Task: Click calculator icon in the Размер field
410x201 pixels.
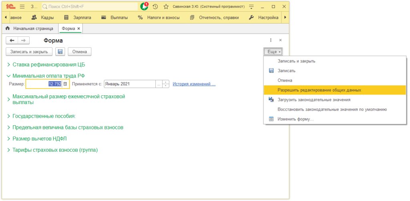Action: point(65,84)
